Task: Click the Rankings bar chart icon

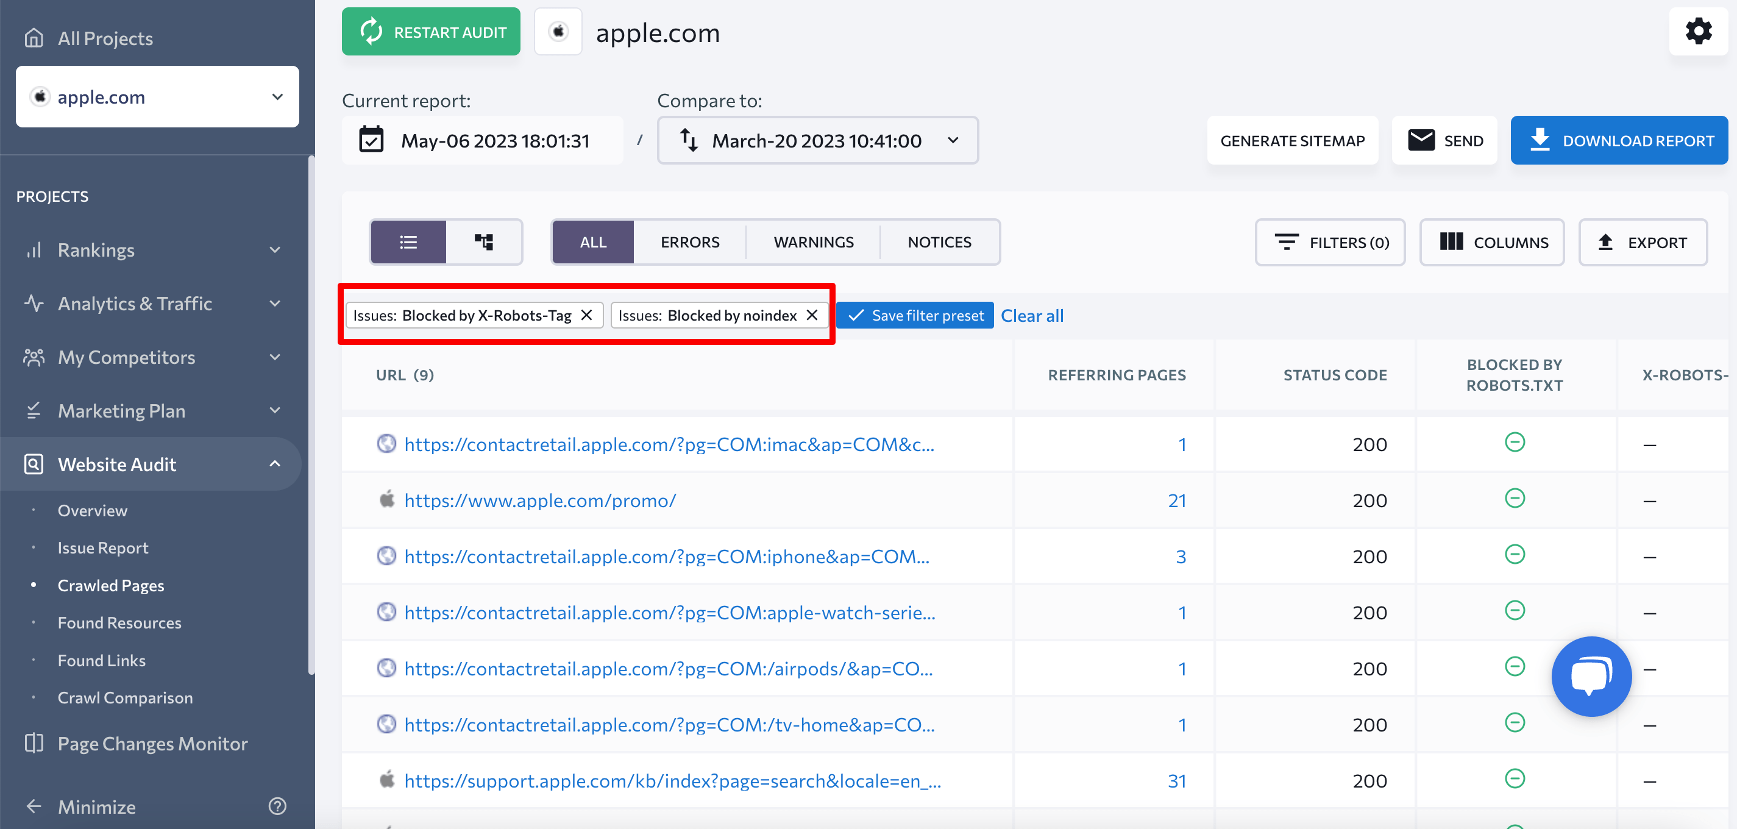Action: pos(34,251)
